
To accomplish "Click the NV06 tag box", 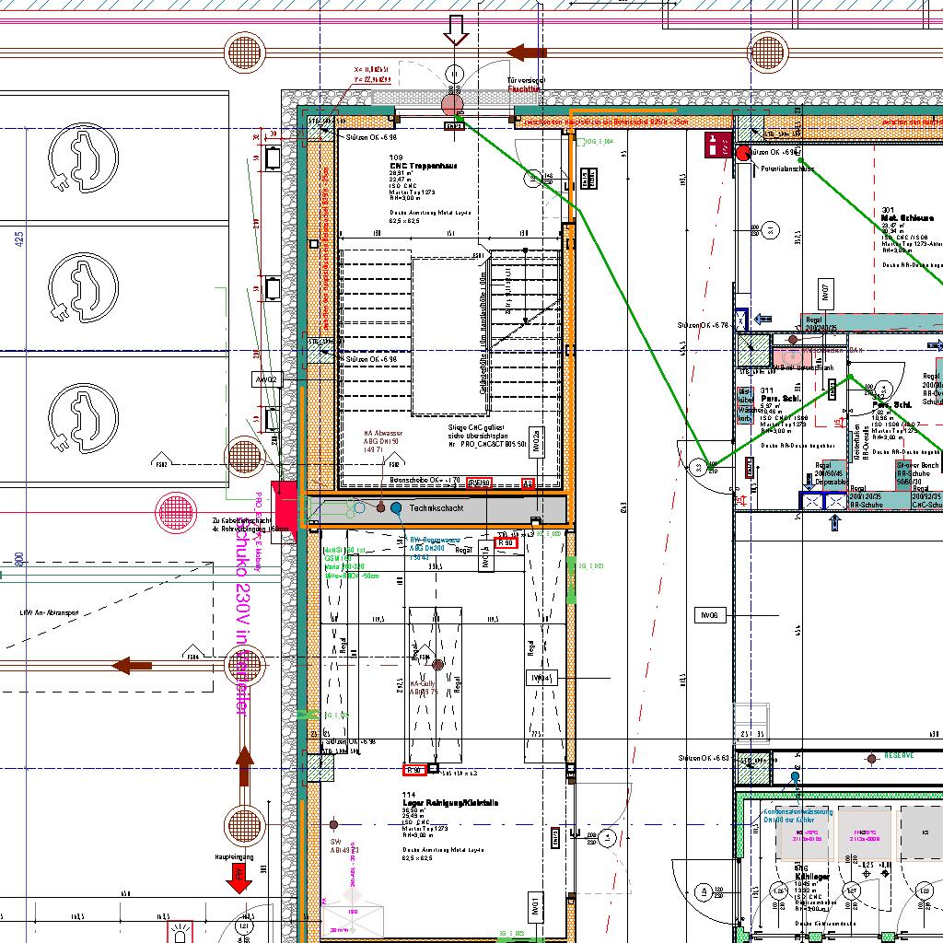I will point(710,615).
